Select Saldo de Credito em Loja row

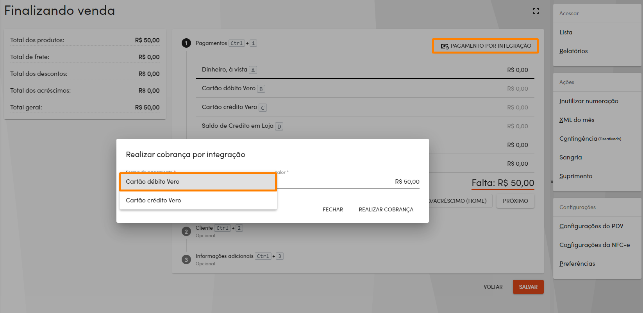(365, 126)
